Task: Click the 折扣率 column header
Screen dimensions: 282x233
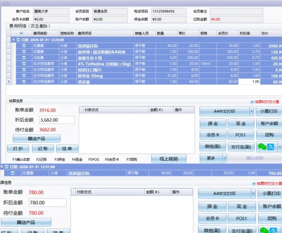Action: 249,33
